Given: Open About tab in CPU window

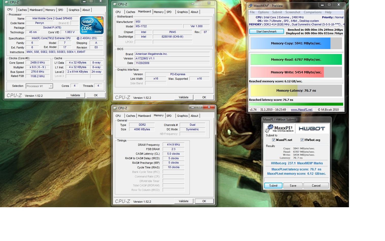Looking at the screenshot, I should [86, 10].
